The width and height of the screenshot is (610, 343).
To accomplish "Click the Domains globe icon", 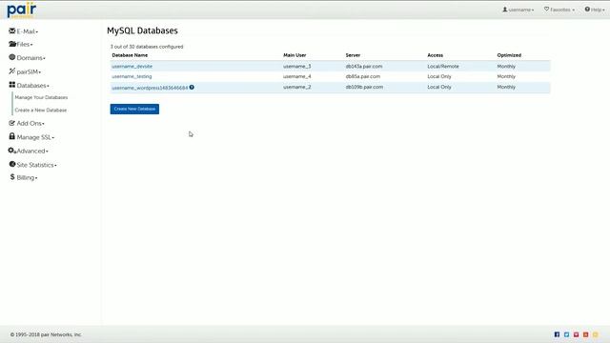I will click(12, 57).
